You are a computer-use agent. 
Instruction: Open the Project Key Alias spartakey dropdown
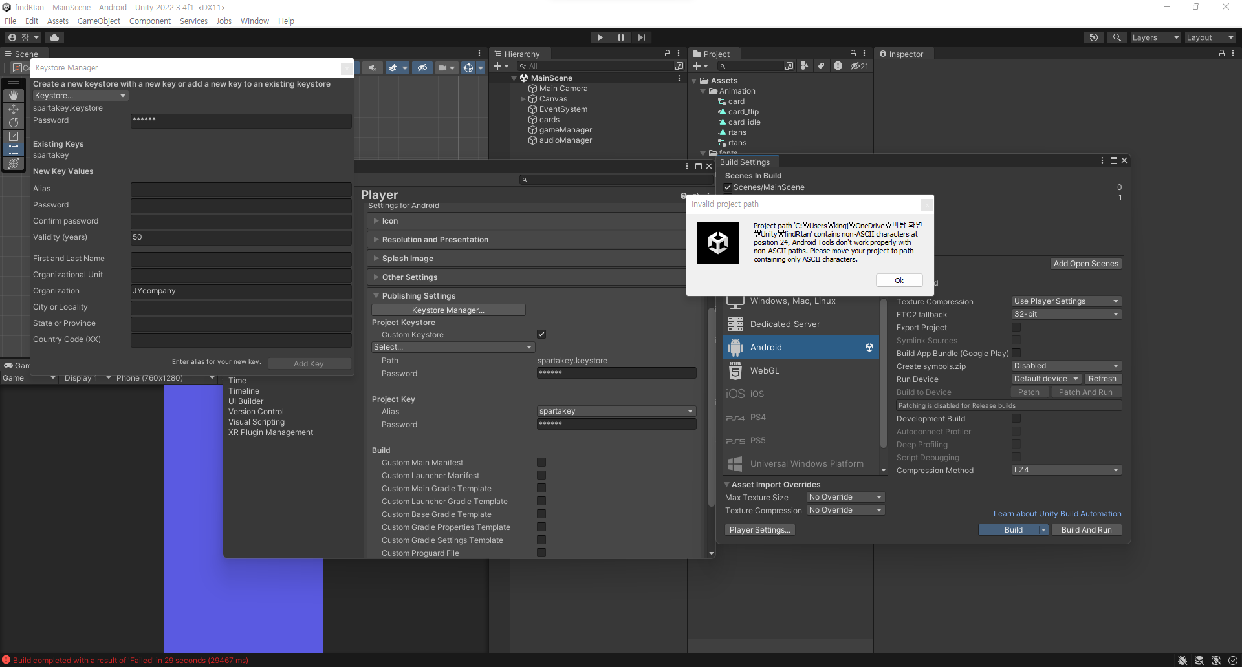[x=616, y=411]
